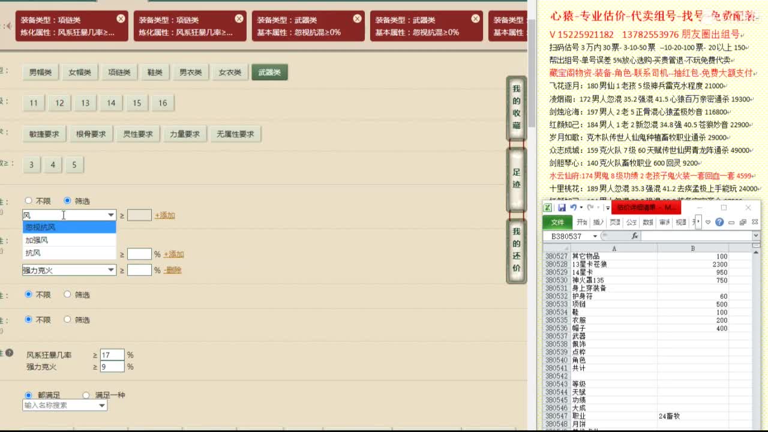768x432 pixels.
Task: Click cell containing 13星卡苍狼
Action: pyautogui.click(x=613, y=264)
